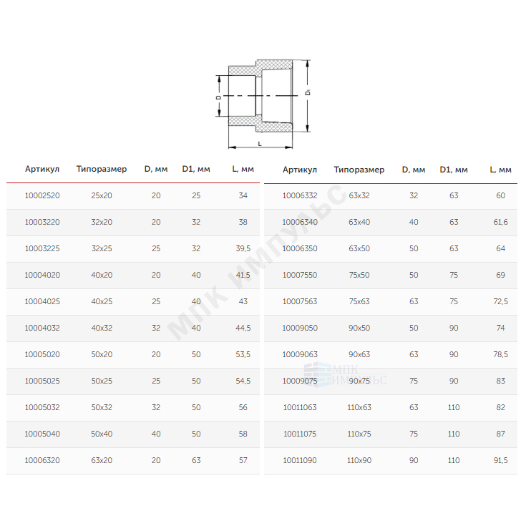Screen dimensions: 521x521
Task: Click the left table Типоразмер header
Action: point(102,169)
